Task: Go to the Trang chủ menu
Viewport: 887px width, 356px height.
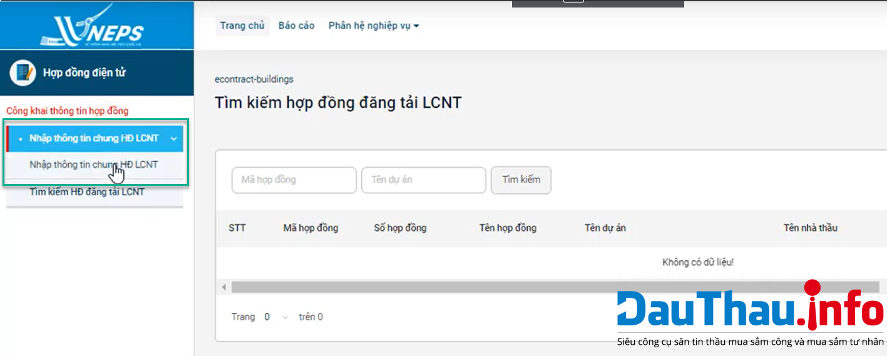Action: [242, 26]
